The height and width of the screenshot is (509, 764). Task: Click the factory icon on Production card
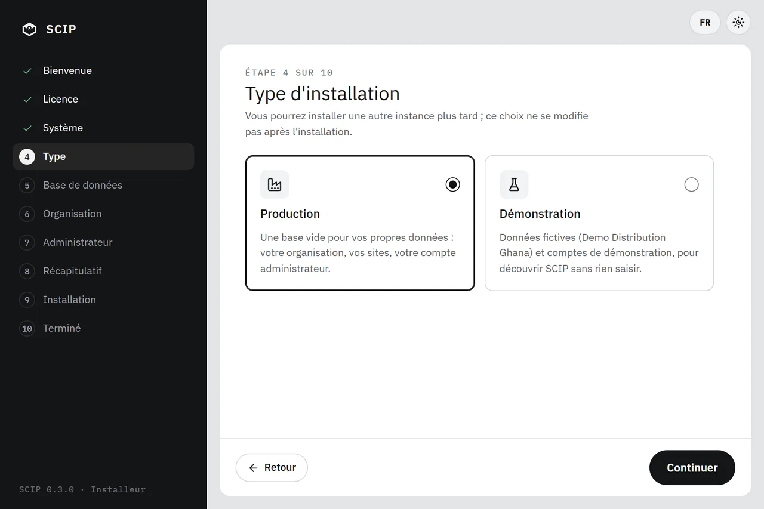point(275,184)
